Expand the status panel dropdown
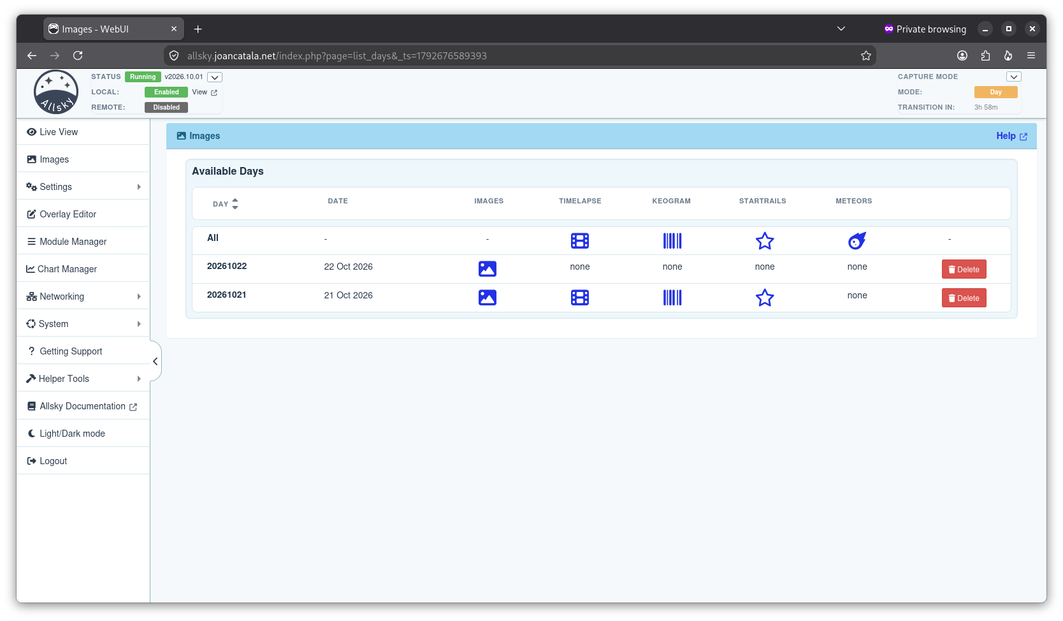 [x=215, y=77]
